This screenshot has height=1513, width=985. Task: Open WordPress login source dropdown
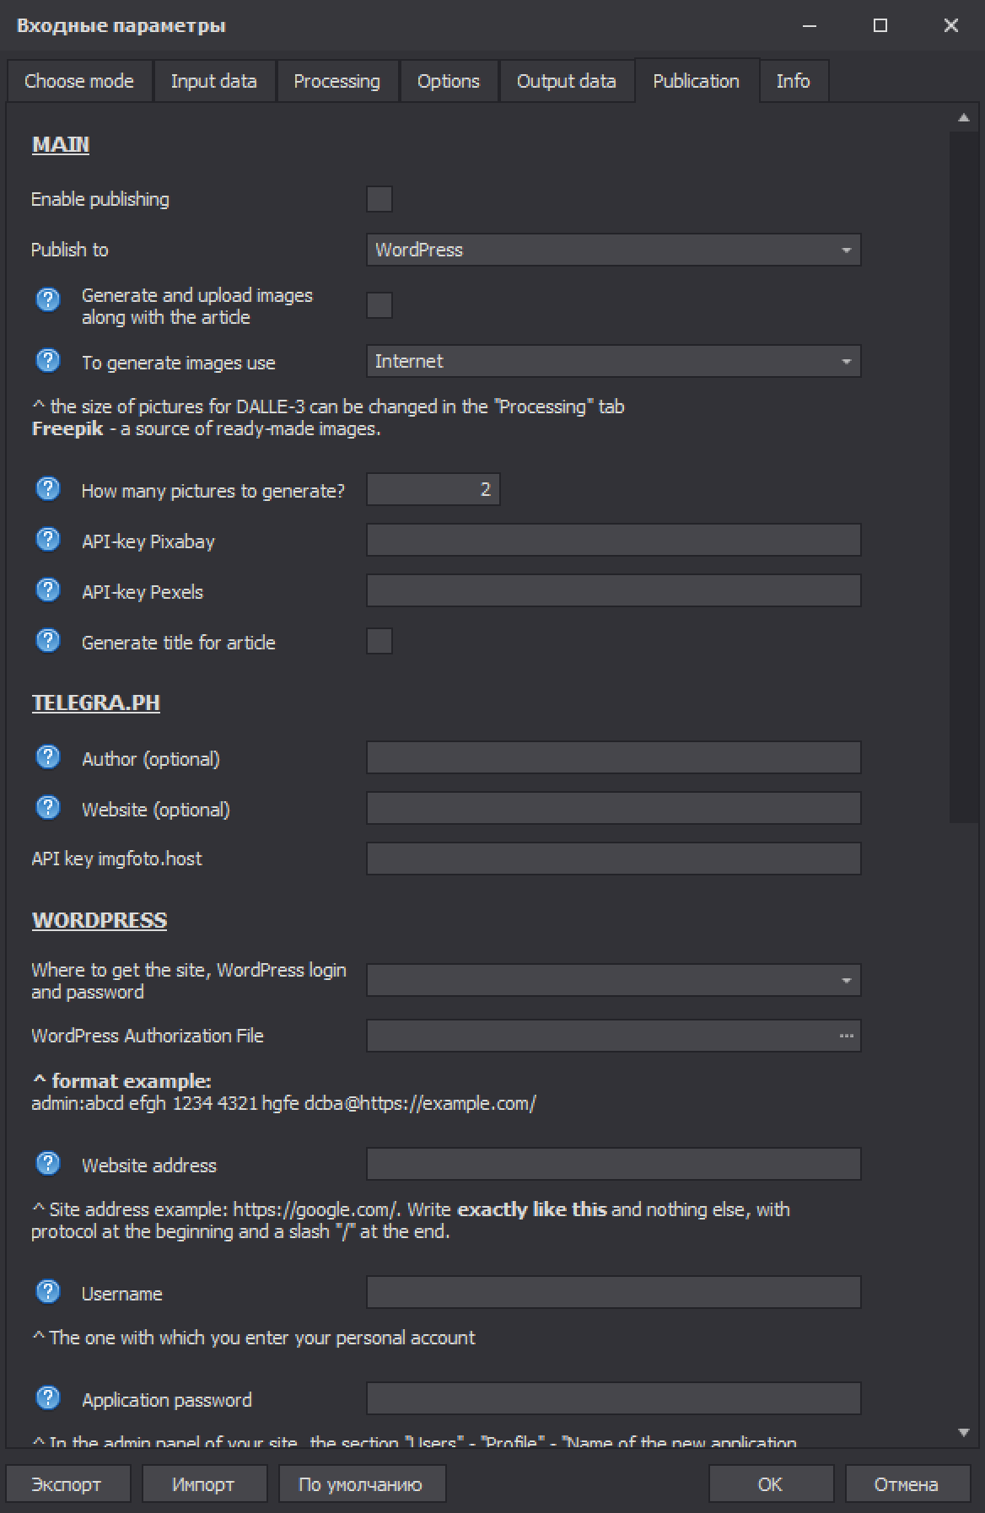point(614,980)
